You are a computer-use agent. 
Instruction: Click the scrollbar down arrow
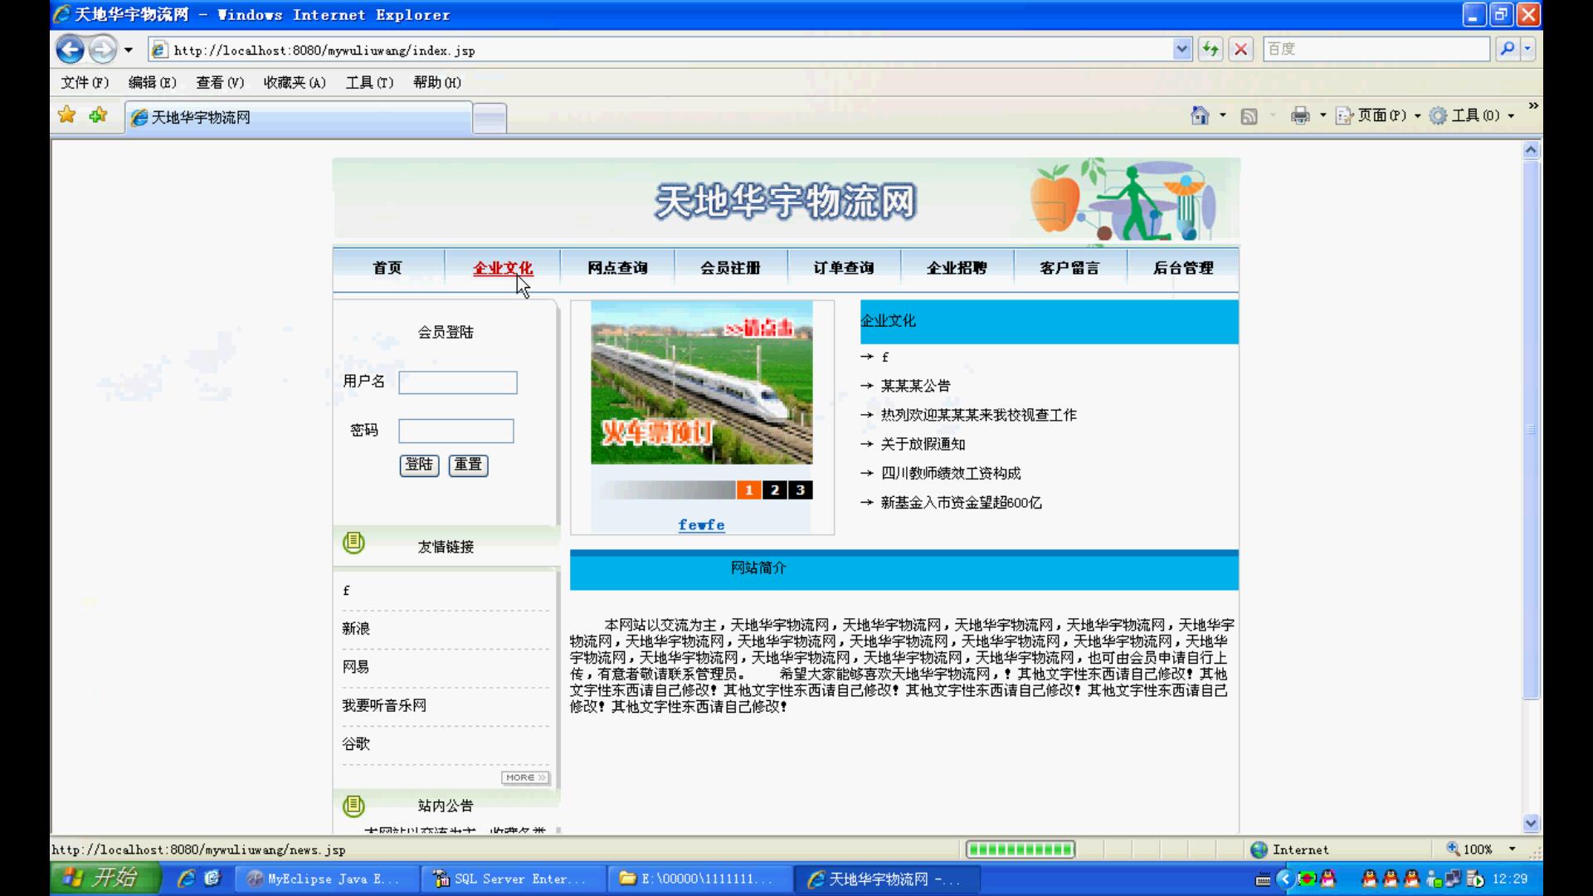[1531, 823]
